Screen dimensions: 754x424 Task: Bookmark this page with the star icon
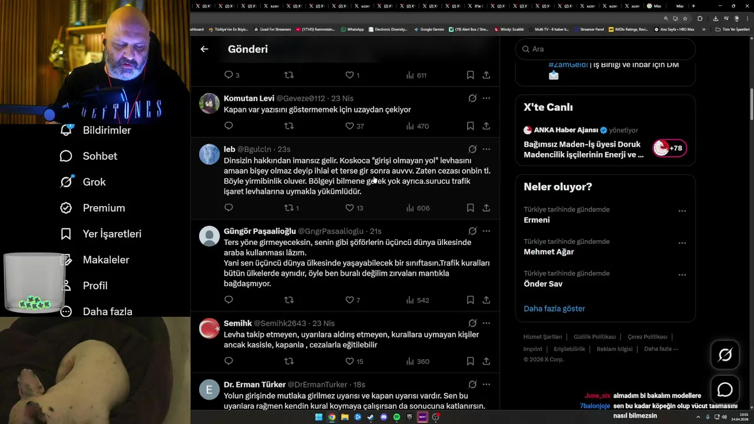point(684,18)
